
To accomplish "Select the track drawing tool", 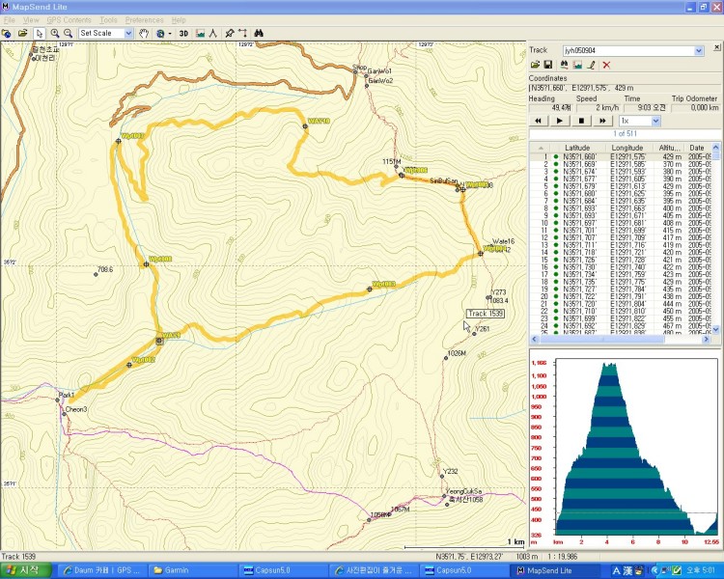I will [213, 33].
